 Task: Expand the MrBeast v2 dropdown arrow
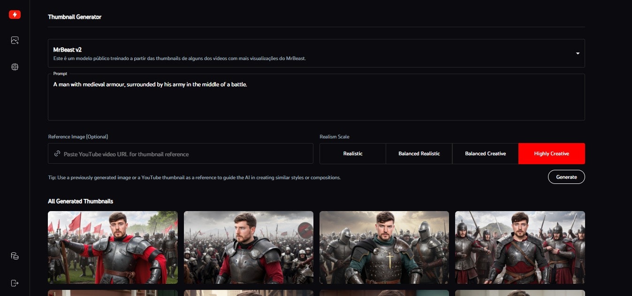(x=578, y=53)
